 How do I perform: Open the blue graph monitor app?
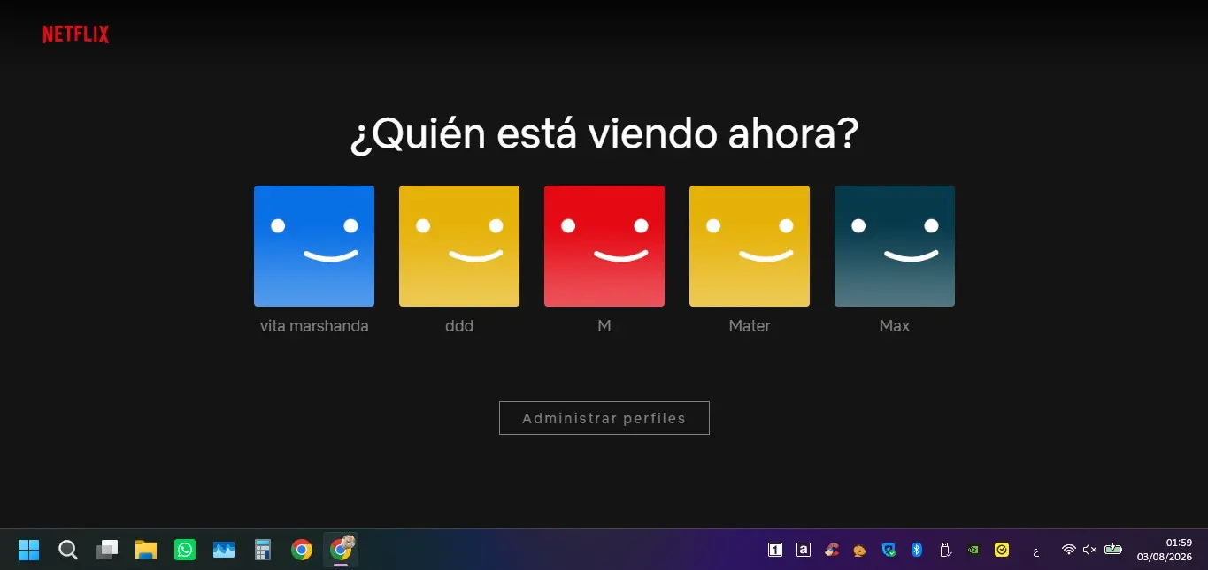click(x=224, y=550)
